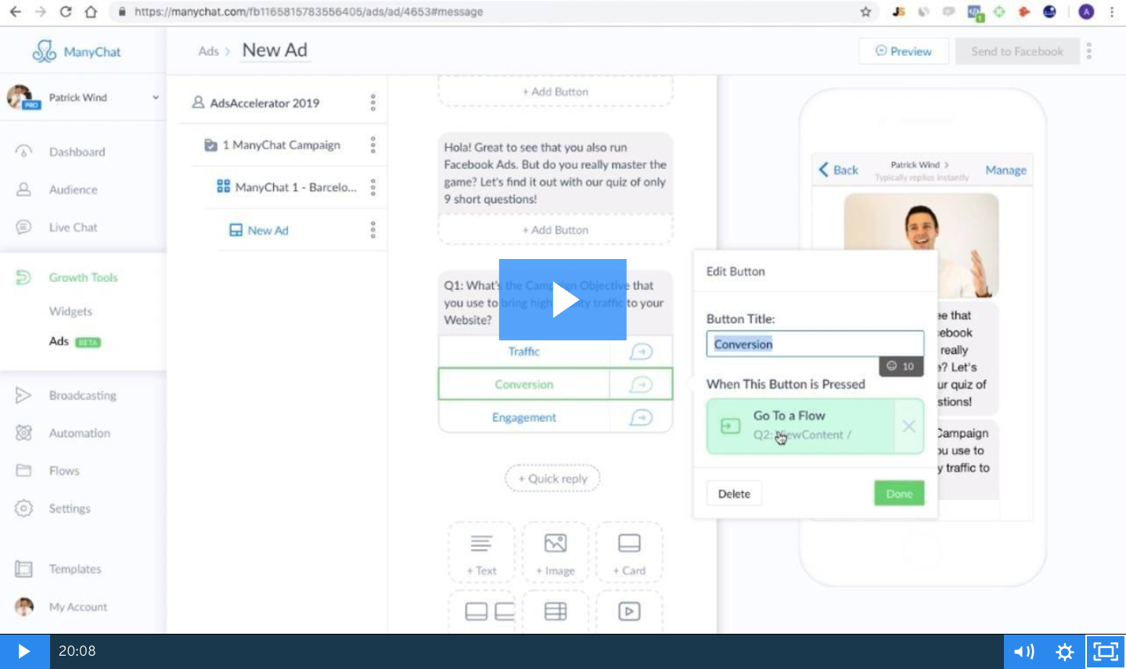Add a Text block
Image resolution: width=1126 pixels, height=669 pixels.
(x=481, y=552)
